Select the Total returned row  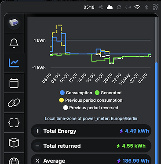pos(91,146)
